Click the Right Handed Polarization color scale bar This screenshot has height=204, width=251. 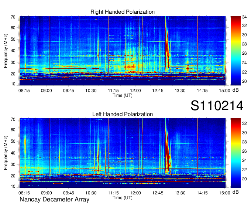click(x=235, y=51)
